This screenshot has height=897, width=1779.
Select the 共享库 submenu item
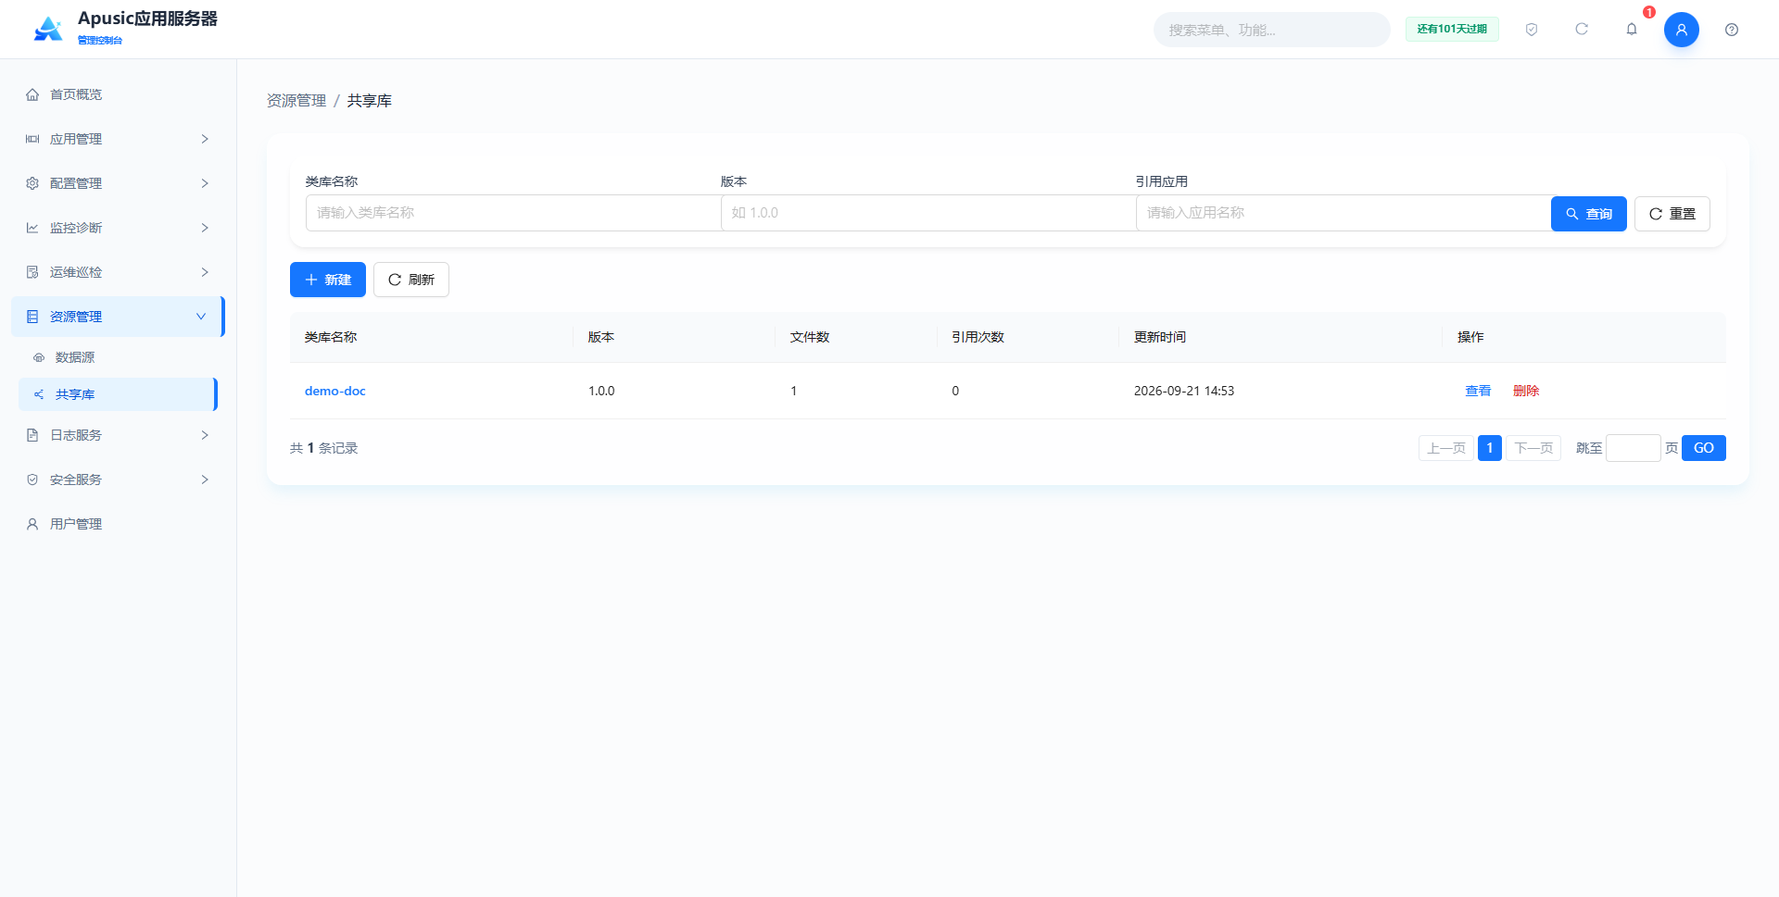118,394
